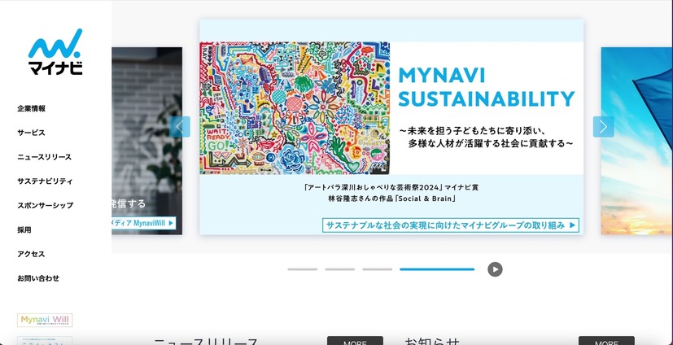Select スポンサーシップ from the side menu
Screen dimensions: 673x345
[x=46, y=206]
